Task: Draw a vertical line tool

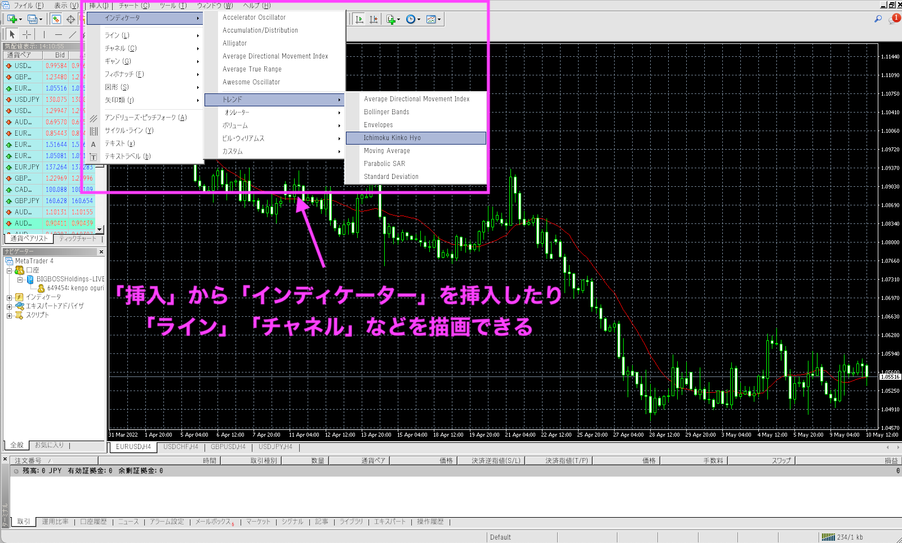Action: click(x=44, y=35)
